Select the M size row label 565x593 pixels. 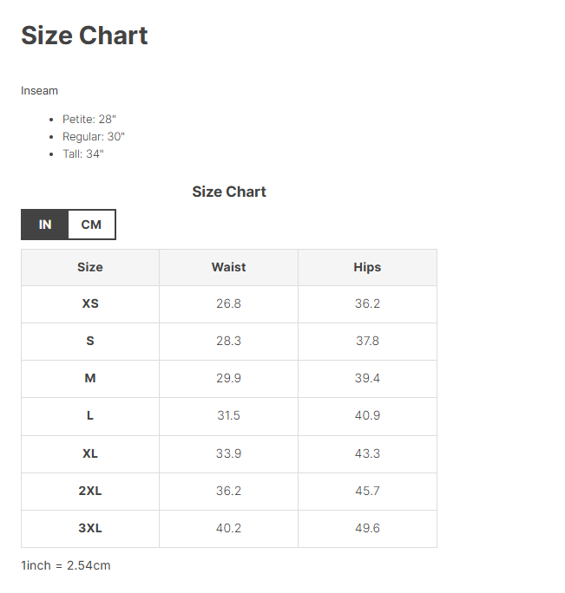pyautogui.click(x=90, y=379)
